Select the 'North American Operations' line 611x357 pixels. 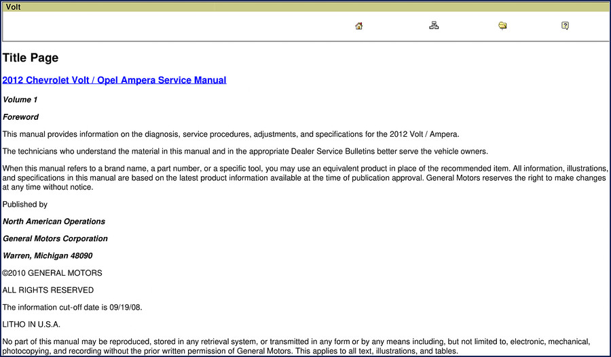point(54,222)
